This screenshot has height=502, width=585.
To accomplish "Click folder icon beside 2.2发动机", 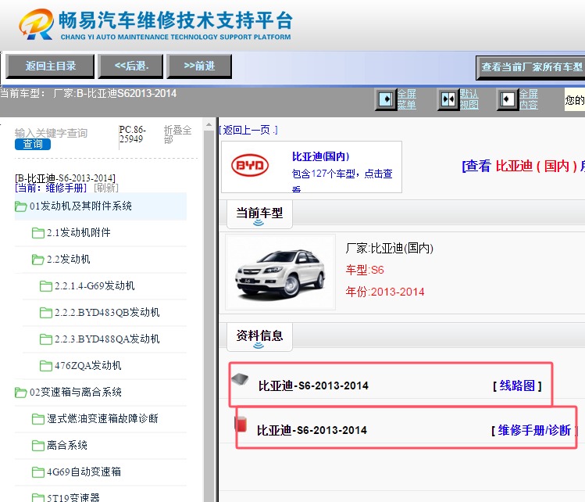I will pos(38,260).
